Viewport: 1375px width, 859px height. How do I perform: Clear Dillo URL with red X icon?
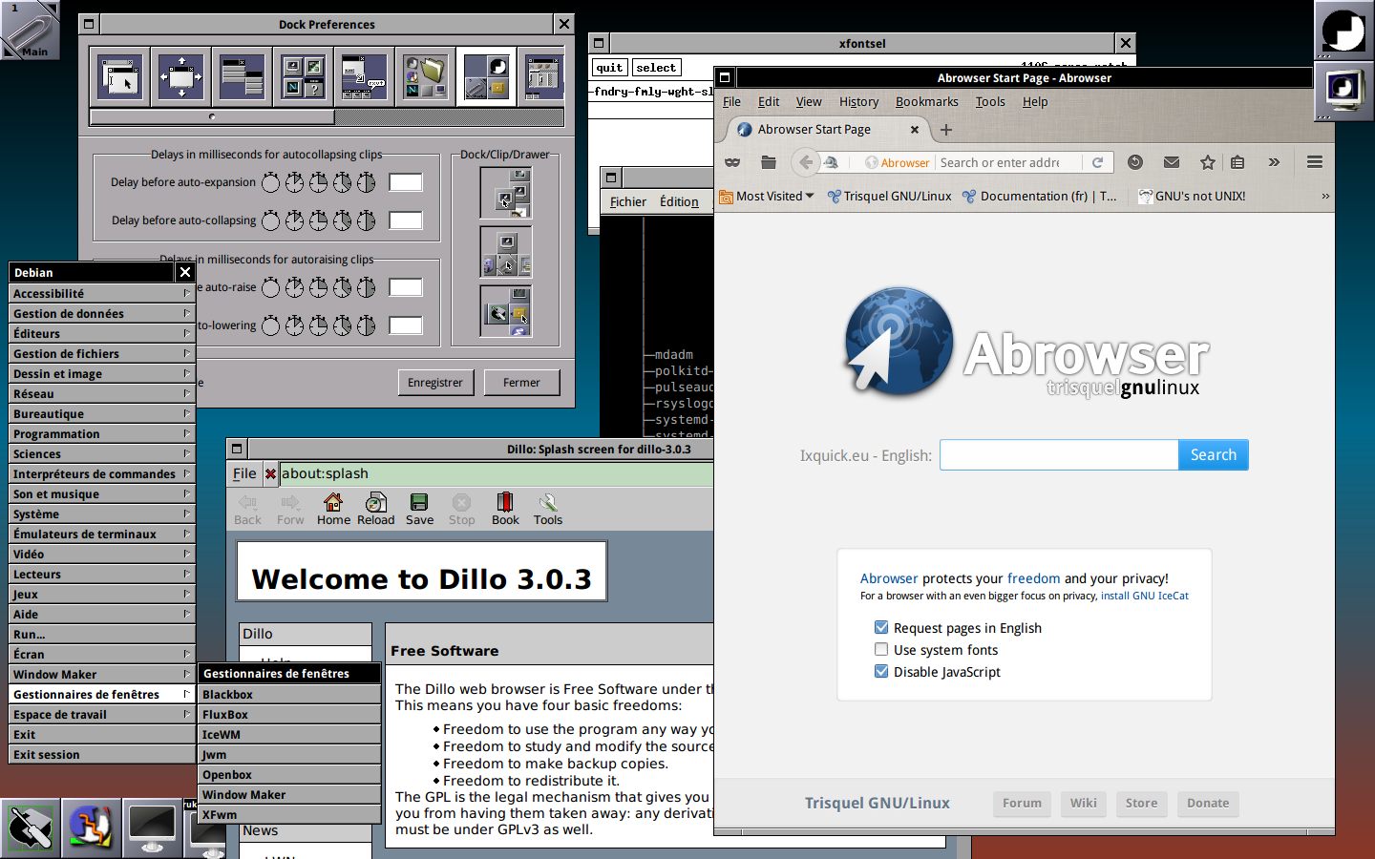tap(270, 473)
